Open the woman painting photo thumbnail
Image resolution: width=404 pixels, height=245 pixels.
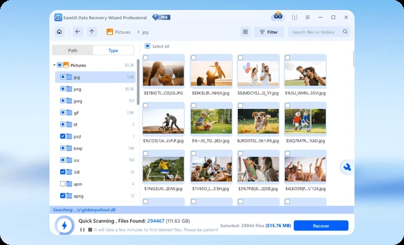pyautogui.click(x=258, y=169)
